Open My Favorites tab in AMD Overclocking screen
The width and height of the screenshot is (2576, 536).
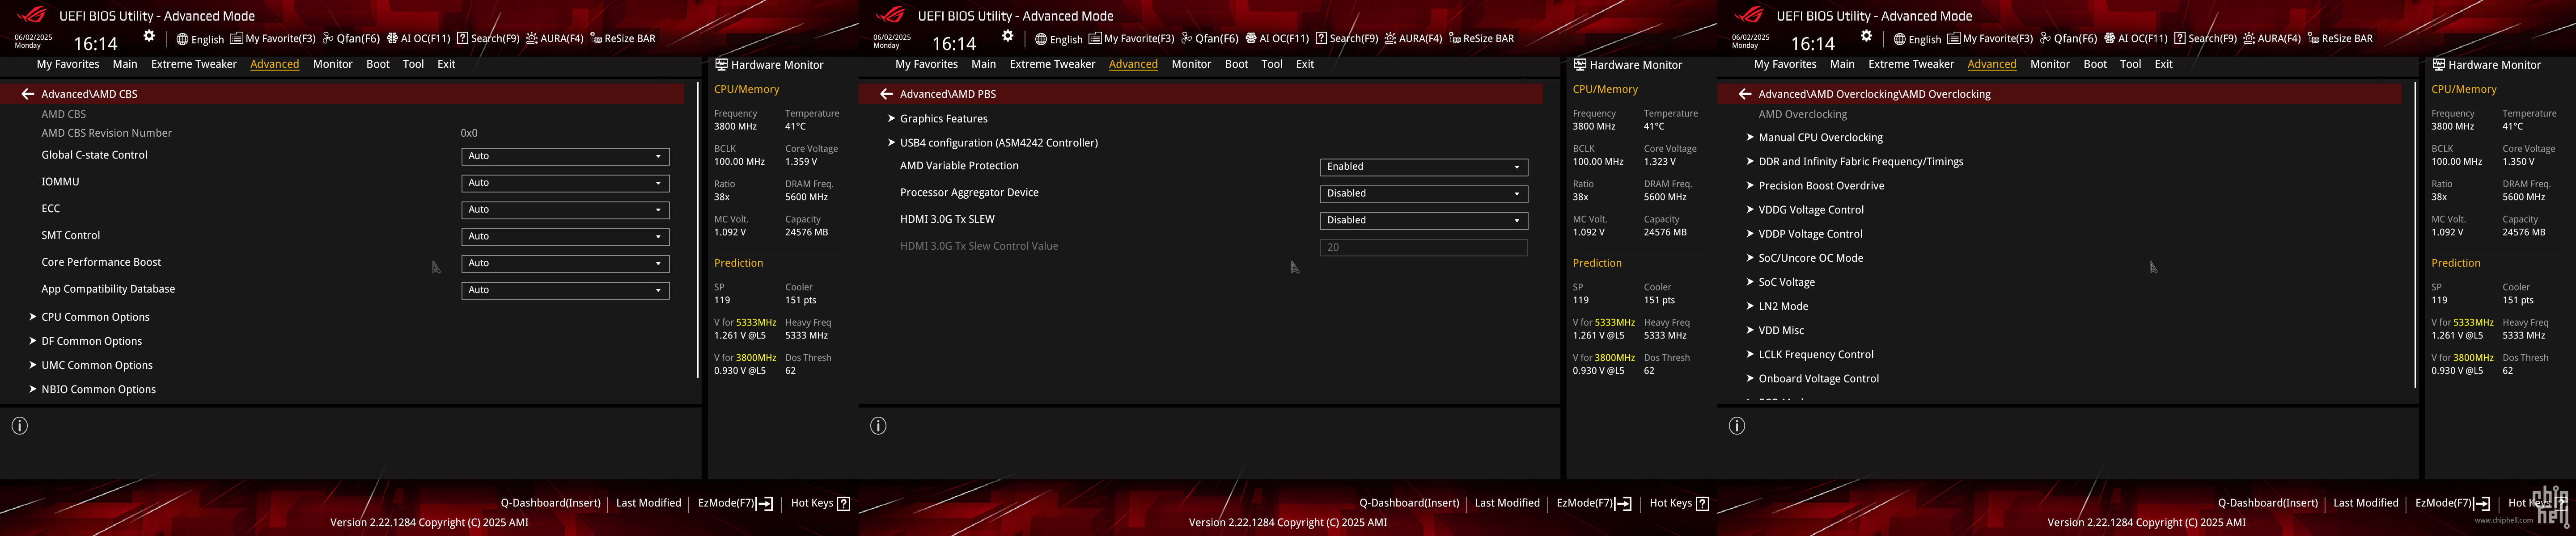[1785, 64]
